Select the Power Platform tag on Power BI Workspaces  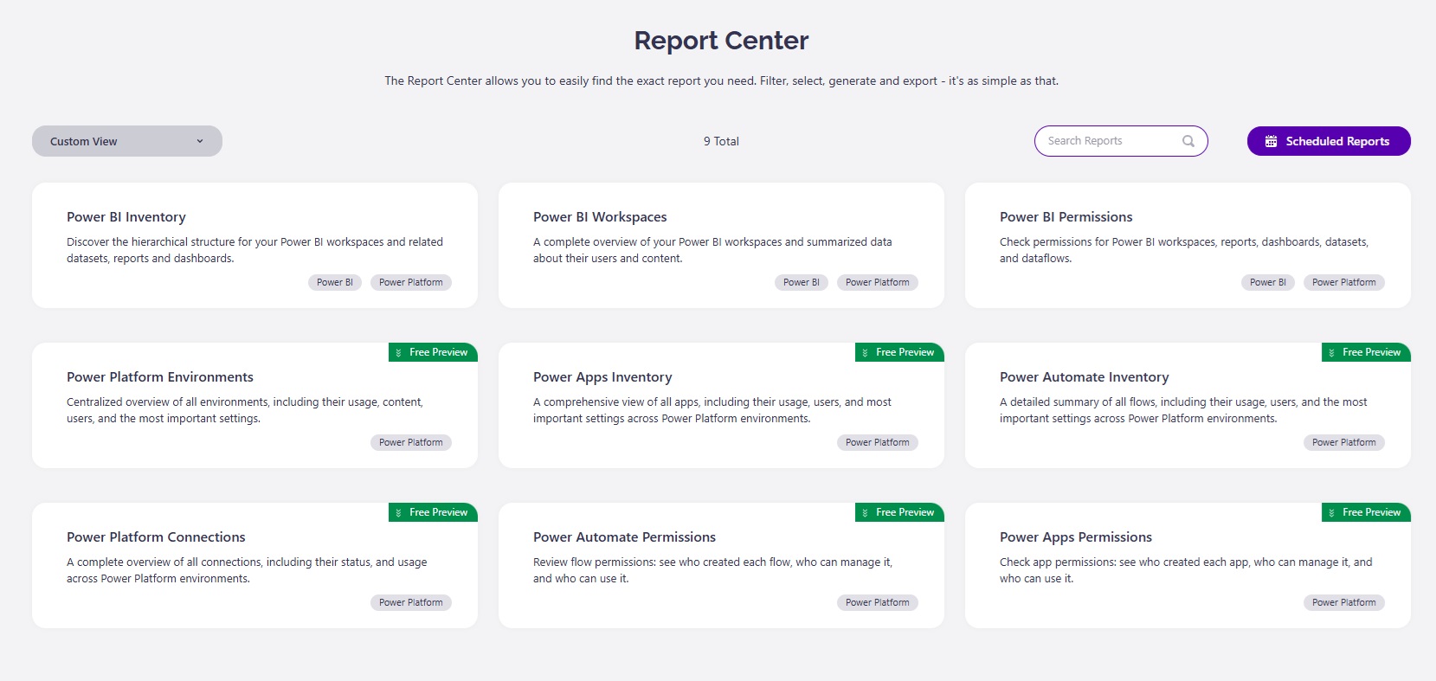[x=878, y=282]
